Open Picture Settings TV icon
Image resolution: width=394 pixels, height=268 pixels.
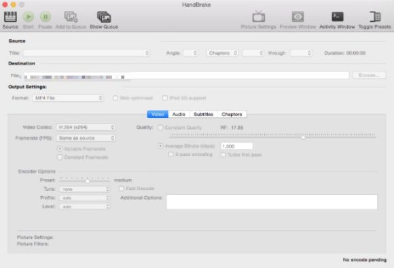[259, 17]
